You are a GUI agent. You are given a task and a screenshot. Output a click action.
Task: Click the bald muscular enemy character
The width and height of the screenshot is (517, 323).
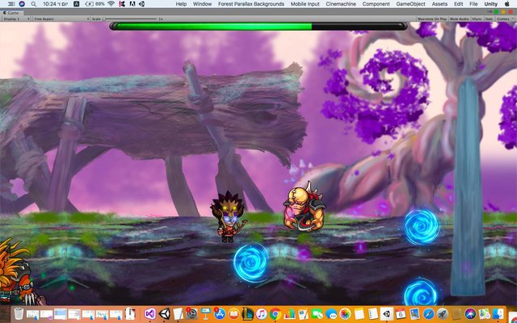(x=305, y=207)
